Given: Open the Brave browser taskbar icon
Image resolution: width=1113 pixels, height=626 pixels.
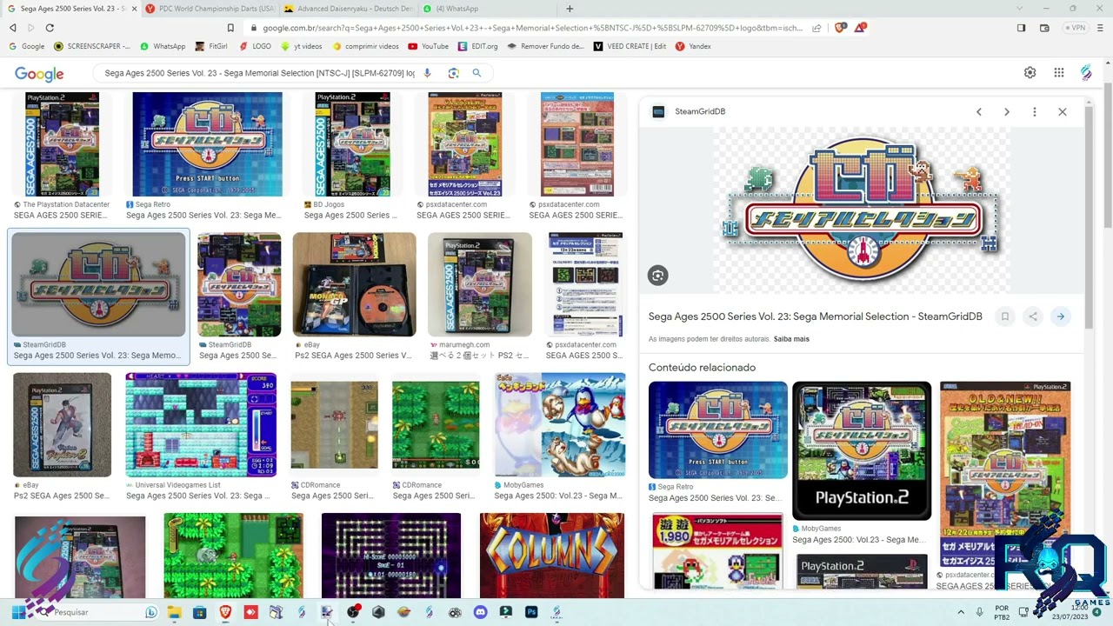Looking at the screenshot, I should coord(226,612).
